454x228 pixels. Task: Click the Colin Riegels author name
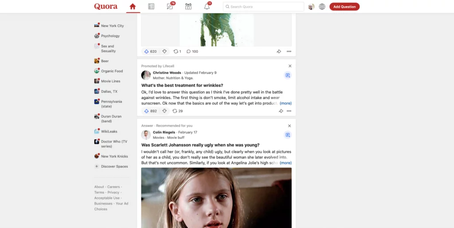click(x=164, y=132)
